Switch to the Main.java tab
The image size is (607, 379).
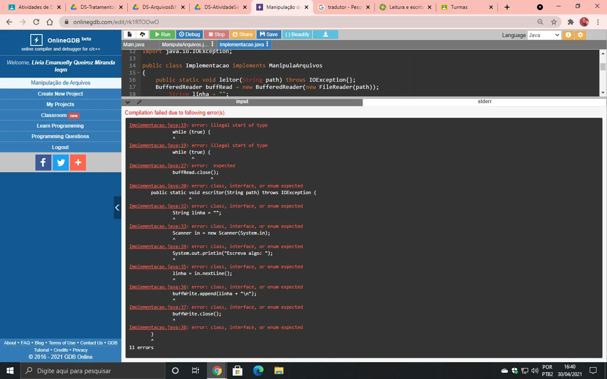tap(134, 45)
